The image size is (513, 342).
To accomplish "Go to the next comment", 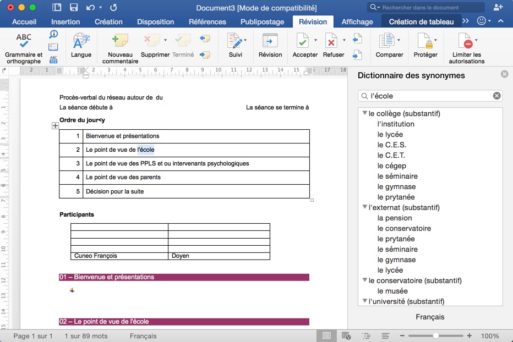I will [x=205, y=54].
